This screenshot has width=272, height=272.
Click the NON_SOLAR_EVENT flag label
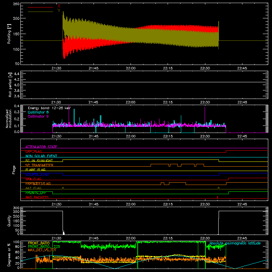pos(41,156)
